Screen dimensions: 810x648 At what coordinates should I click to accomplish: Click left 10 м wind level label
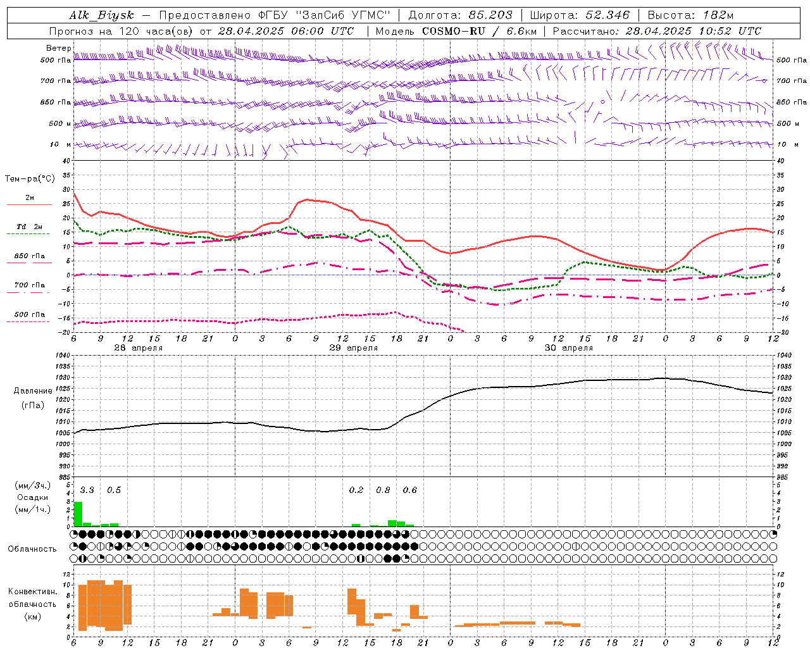(x=61, y=144)
